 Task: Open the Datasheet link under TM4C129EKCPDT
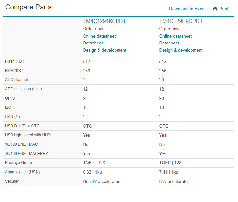click(x=169, y=43)
